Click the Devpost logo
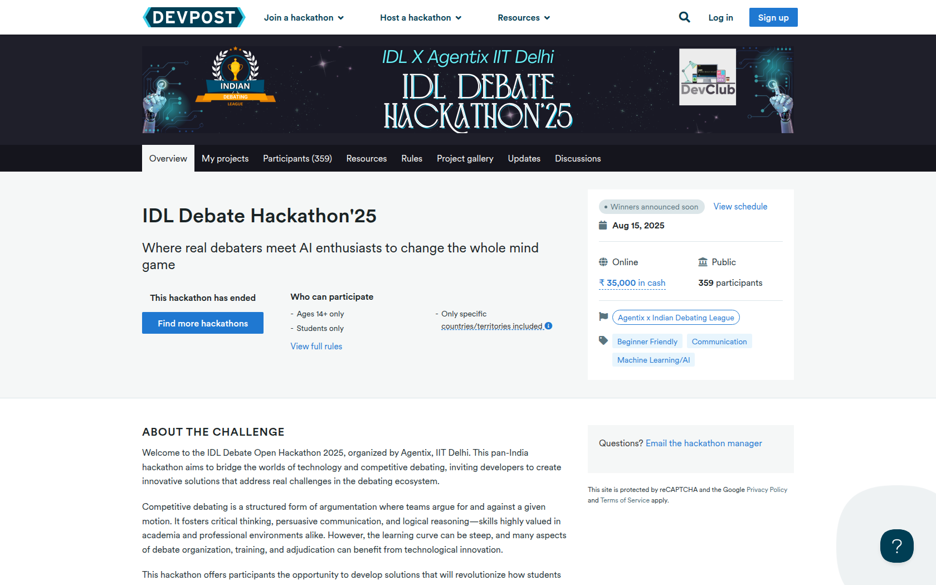Image resolution: width=936 pixels, height=585 pixels. 194,17
